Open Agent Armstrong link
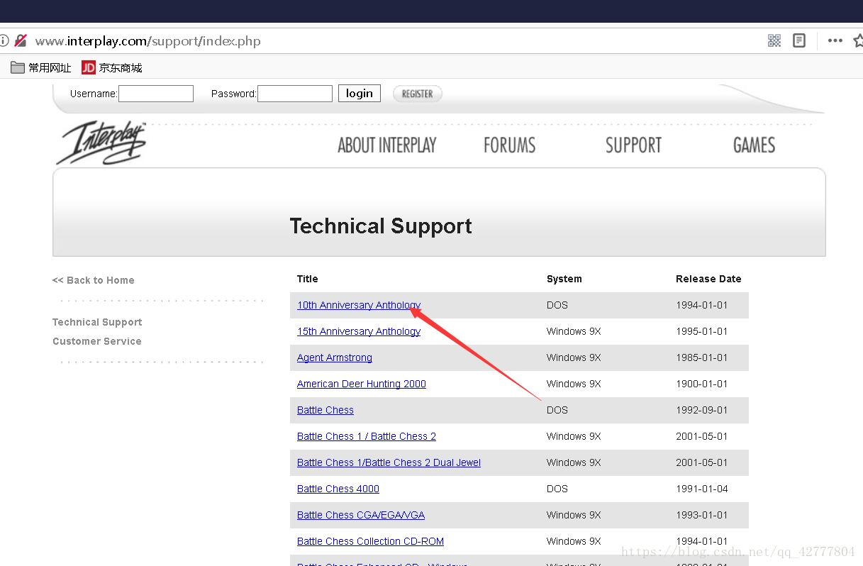This screenshot has width=863, height=566. [x=335, y=357]
